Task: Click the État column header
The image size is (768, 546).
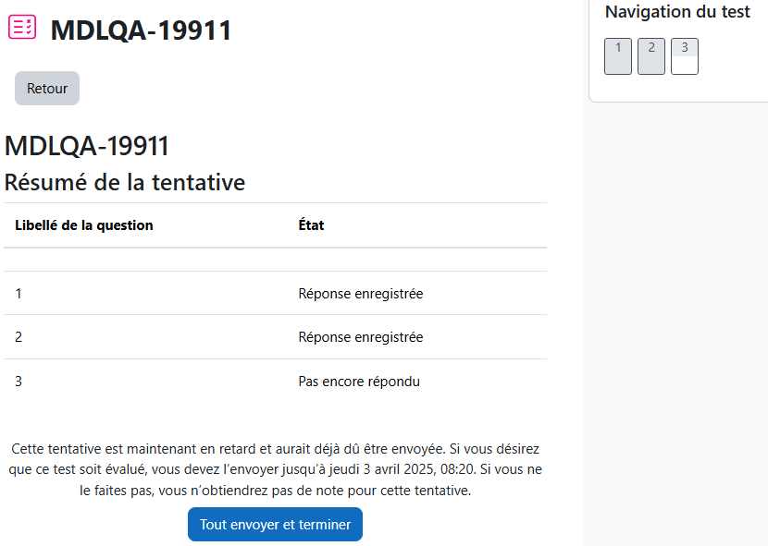Action: coord(312,225)
